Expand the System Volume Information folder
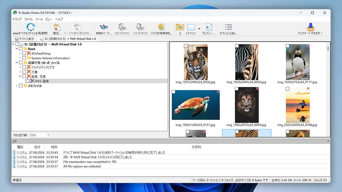 click(x=20, y=58)
